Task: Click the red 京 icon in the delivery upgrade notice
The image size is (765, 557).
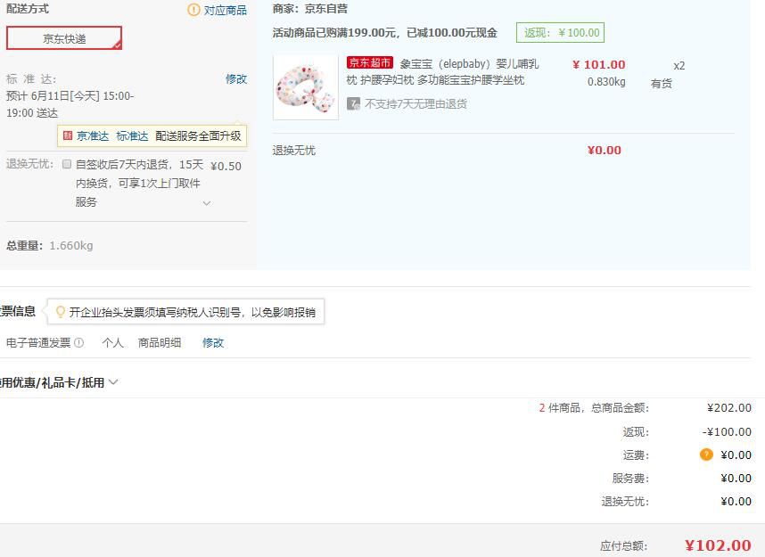Action: [68, 135]
